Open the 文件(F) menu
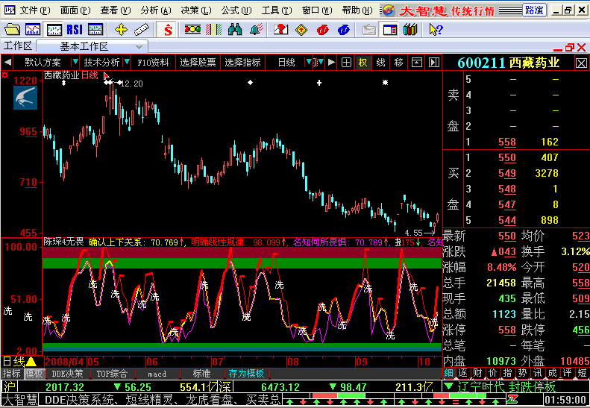The image size is (590, 408). tap(34, 10)
